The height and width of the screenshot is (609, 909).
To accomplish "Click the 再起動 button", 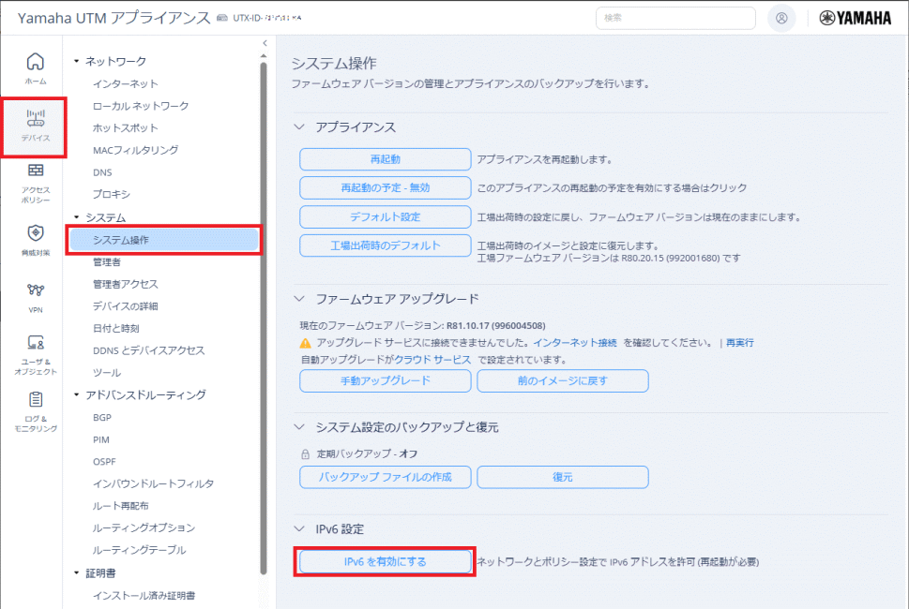I will click(385, 160).
